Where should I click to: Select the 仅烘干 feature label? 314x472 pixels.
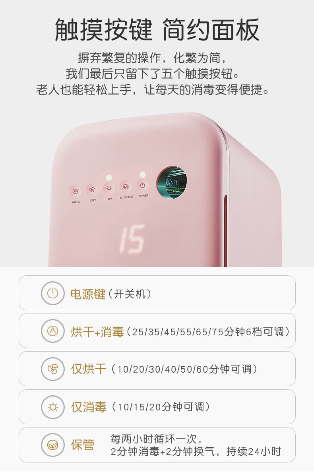89,369
